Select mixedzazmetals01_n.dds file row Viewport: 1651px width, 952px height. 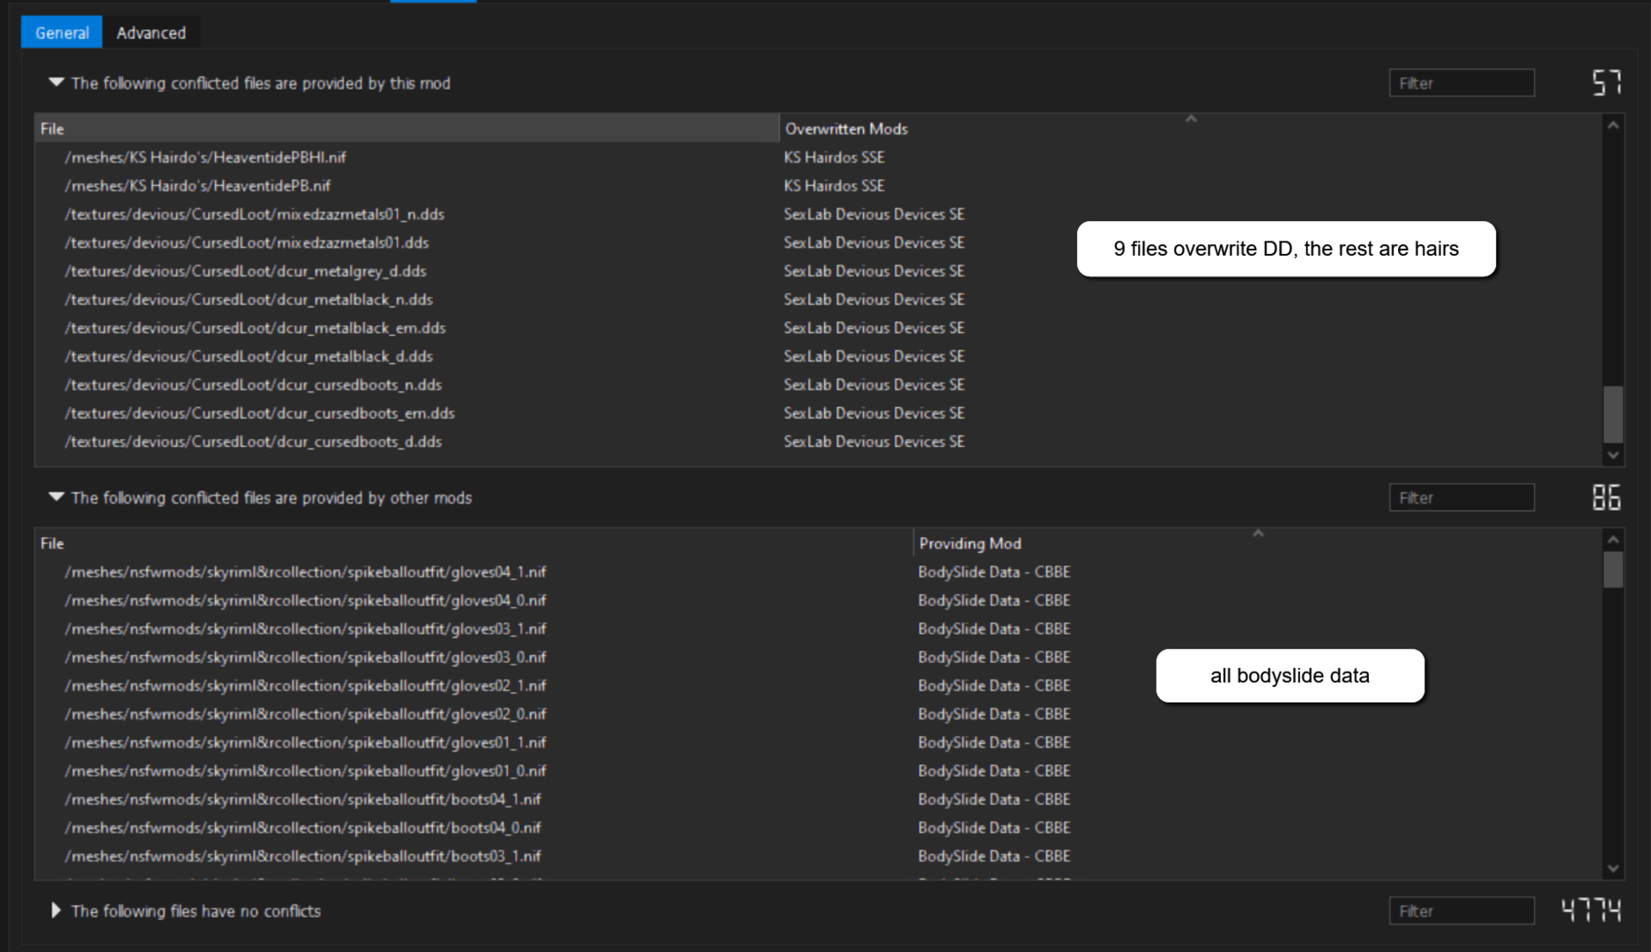pos(818,214)
